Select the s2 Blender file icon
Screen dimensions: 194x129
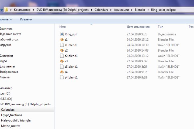click(62, 50)
